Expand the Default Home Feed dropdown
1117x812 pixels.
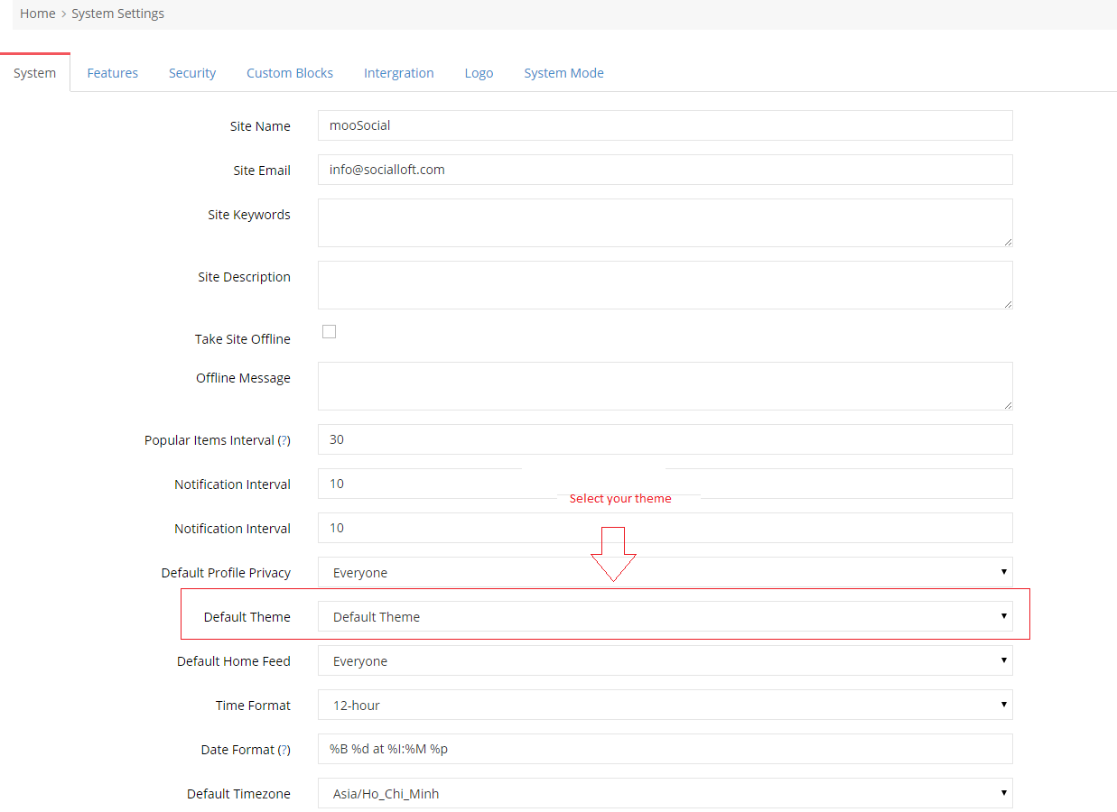point(665,661)
